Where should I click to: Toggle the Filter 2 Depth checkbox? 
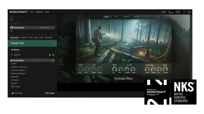[125, 73]
